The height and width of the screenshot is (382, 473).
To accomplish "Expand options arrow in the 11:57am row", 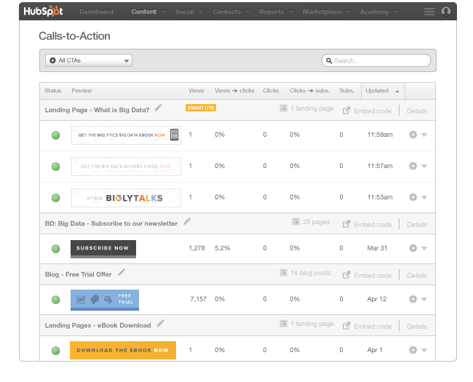I will (424, 166).
